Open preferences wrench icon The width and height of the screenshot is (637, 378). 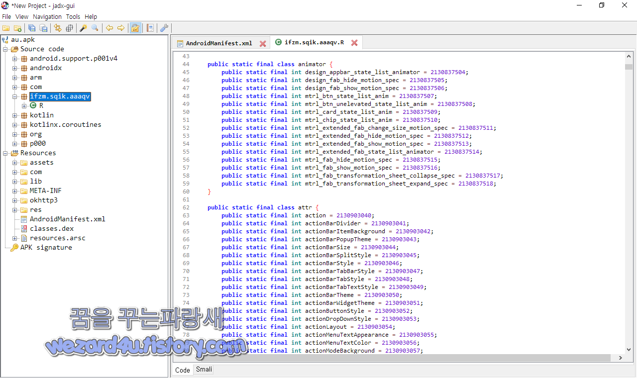coord(164,28)
